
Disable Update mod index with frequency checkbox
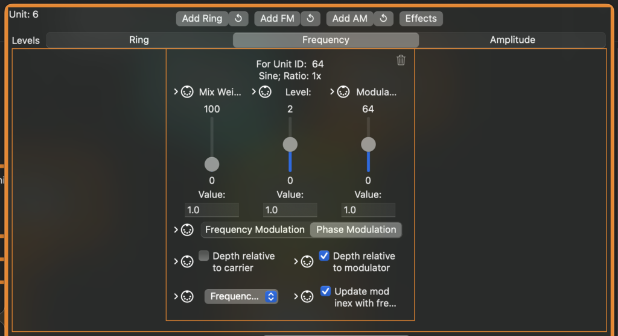325,291
